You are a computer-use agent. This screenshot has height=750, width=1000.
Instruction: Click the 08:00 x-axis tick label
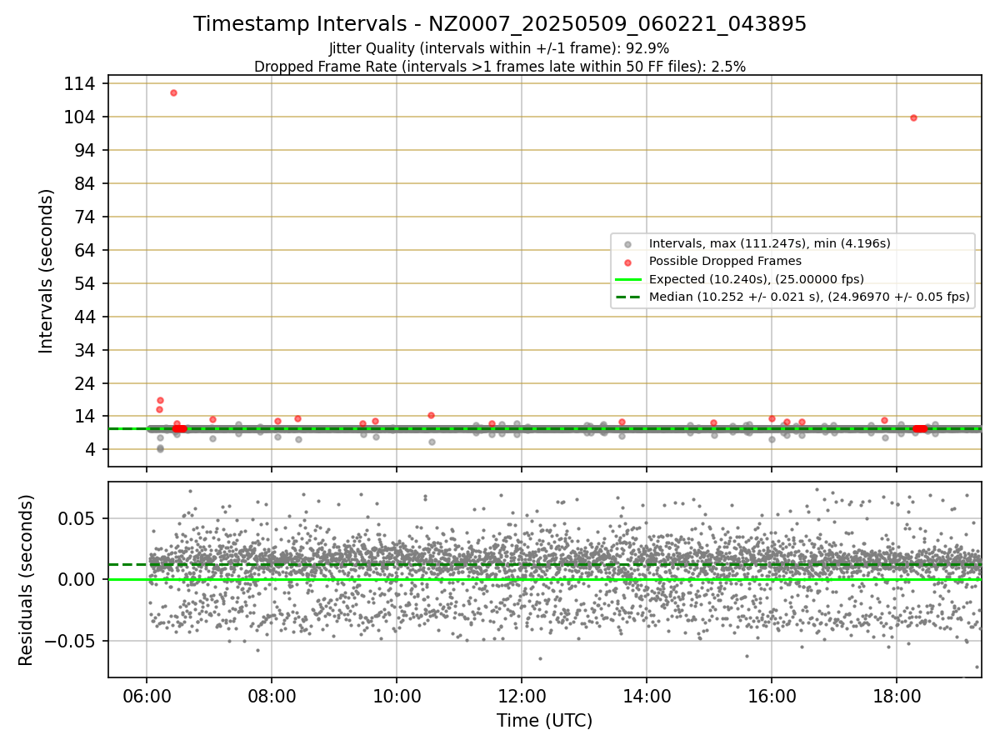(272, 695)
